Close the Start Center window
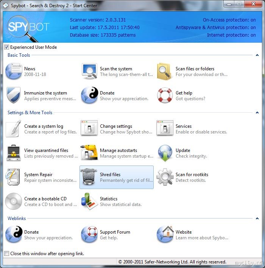 pyautogui.click(x=253, y=4)
